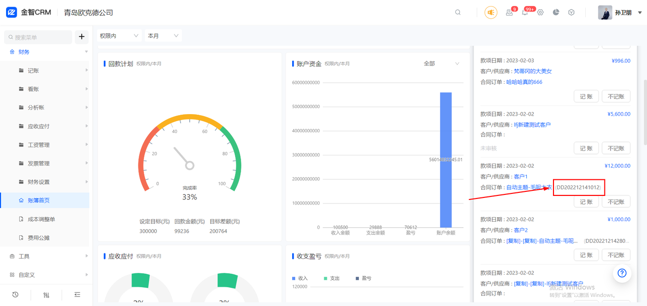Expand the 自定义 menu section
The image size is (647, 306).
[x=44, y=275]
